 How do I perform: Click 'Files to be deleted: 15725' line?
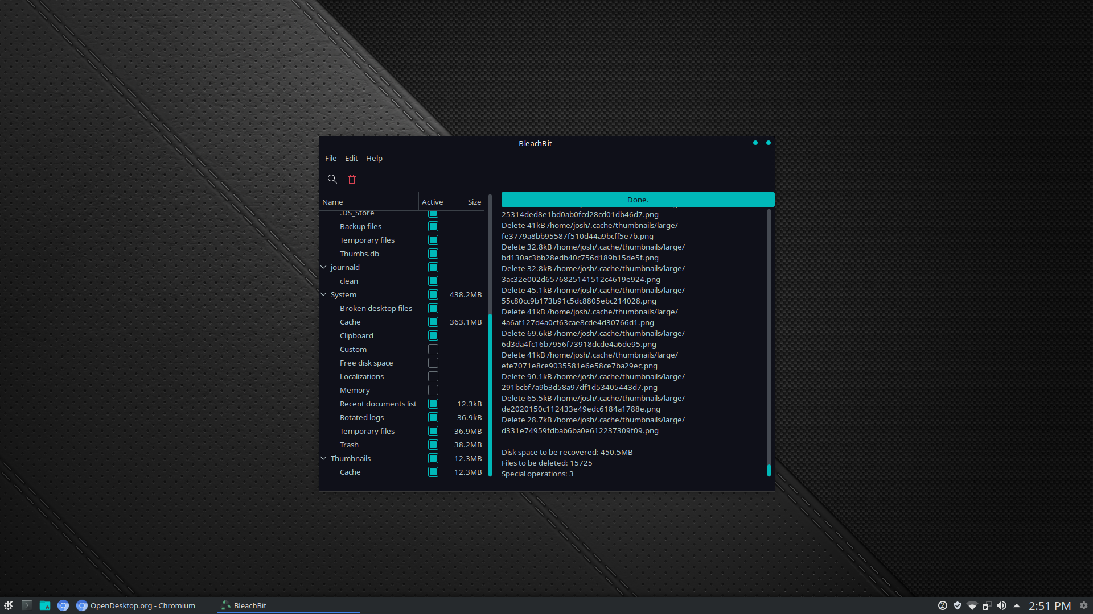[546, 463]
